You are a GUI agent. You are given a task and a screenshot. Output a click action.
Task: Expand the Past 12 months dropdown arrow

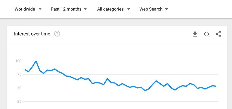tap(85, 9)
